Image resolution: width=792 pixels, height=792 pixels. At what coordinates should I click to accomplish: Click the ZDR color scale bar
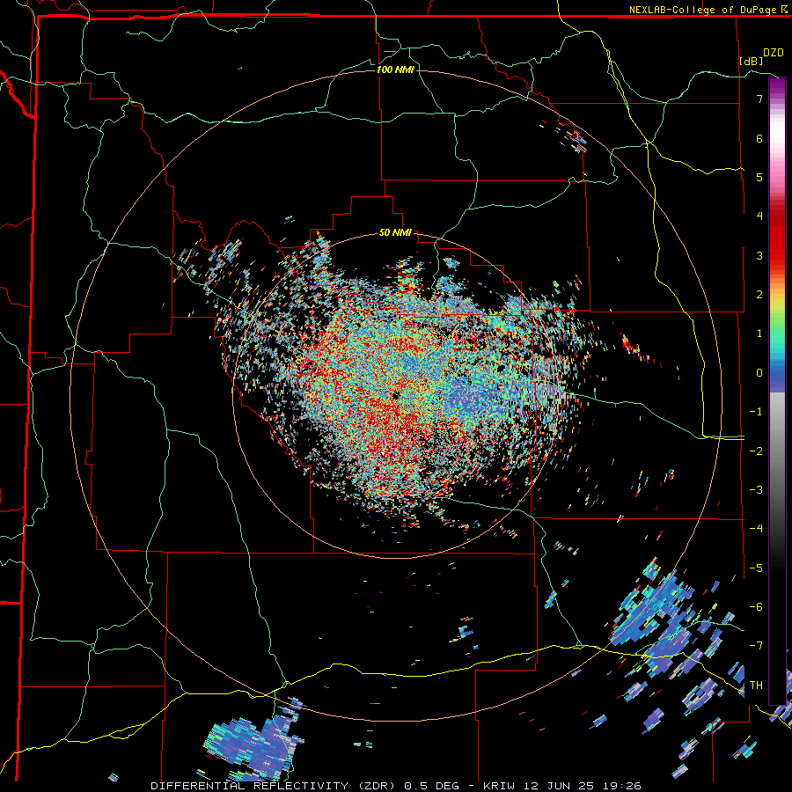(x=777, y=391)
